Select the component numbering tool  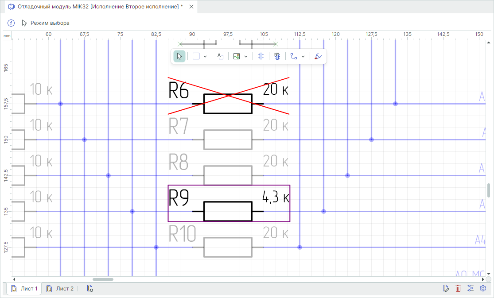(x=277, y=56)
